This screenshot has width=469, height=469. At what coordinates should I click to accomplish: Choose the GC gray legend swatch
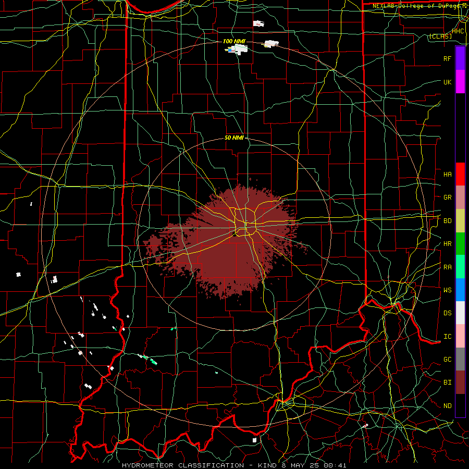click(x=460, y=359)
